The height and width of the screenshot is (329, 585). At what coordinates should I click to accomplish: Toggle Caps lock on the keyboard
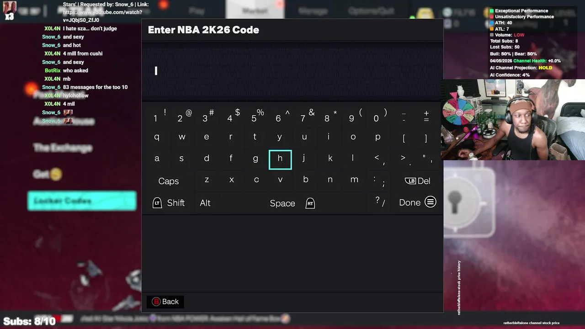pos(169,181)
